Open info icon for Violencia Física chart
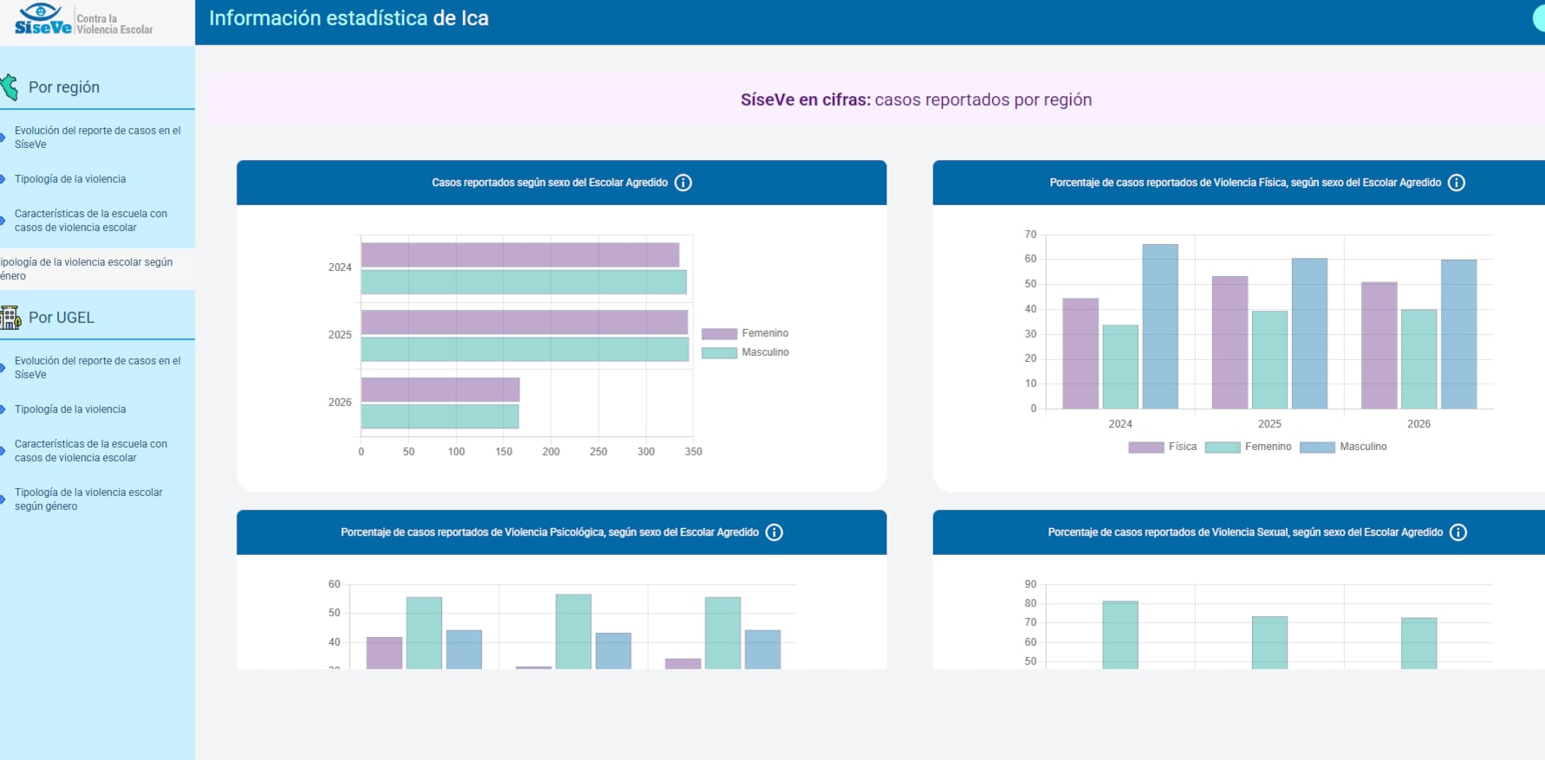Image resolution: width=1545 pixels, height=760 pixels. pos(1457,183)
